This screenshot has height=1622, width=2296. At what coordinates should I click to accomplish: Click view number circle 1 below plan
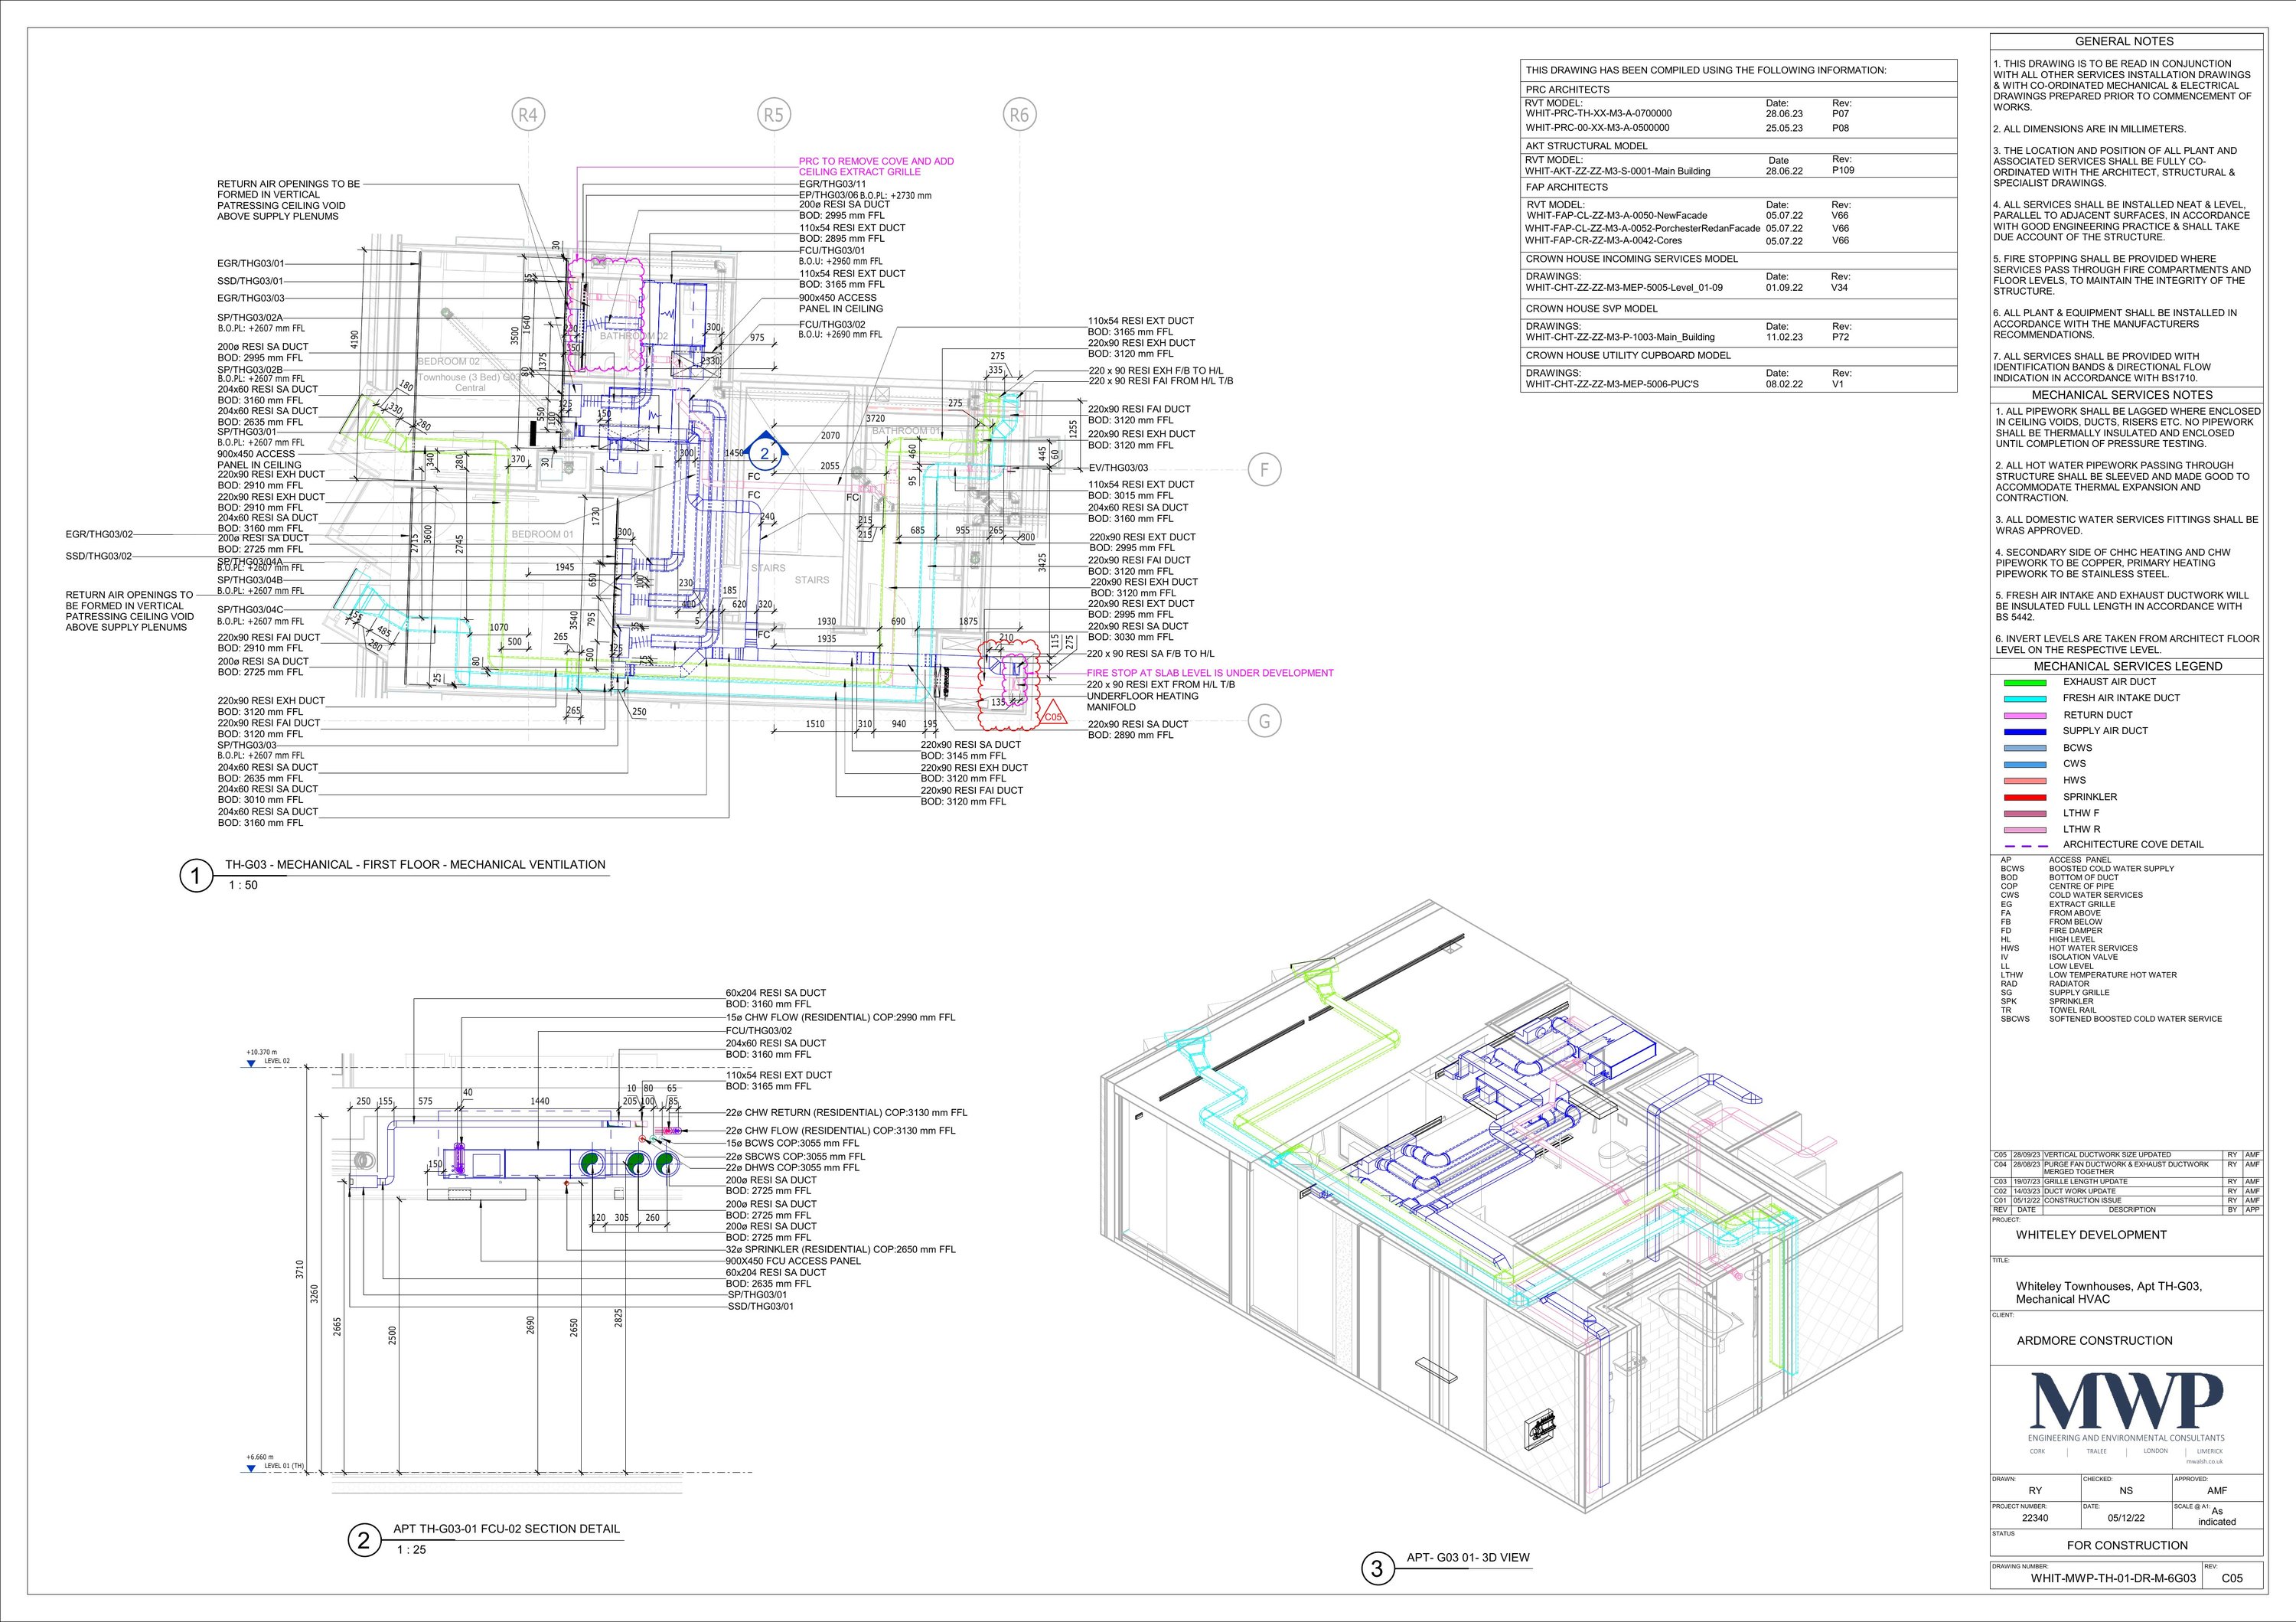pos(196,877)
